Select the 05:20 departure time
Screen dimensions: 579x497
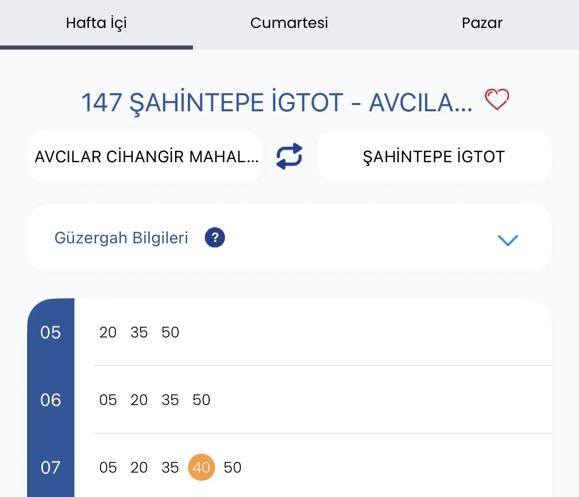coord(108,332)
